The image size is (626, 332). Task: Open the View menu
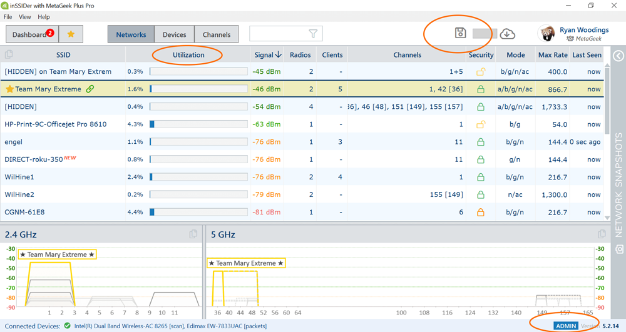point(25,17)
